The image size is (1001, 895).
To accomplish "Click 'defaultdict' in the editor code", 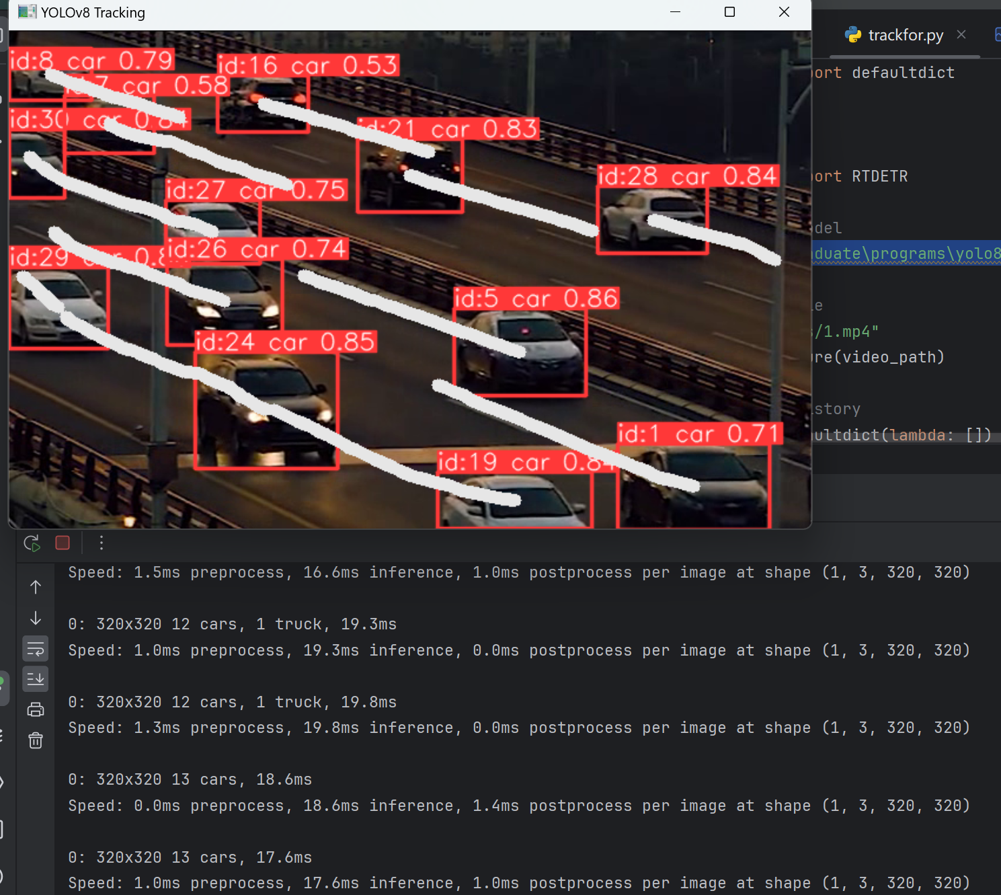I will [903, 73].
